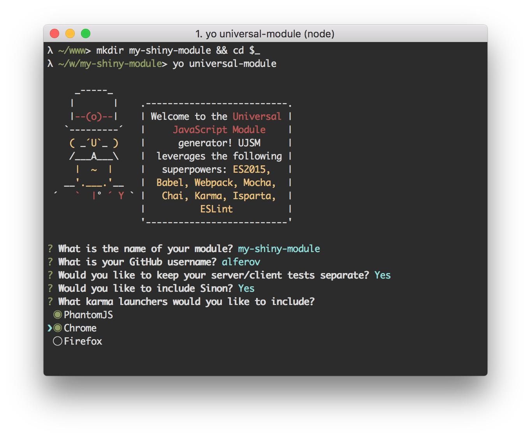
Task: Click the karma launchers question text
Action: tap(186, 301)
